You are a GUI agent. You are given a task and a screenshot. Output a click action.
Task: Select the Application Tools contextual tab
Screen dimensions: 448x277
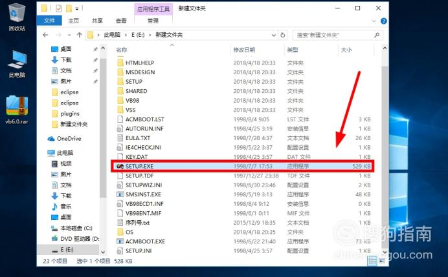click(153, 9)
